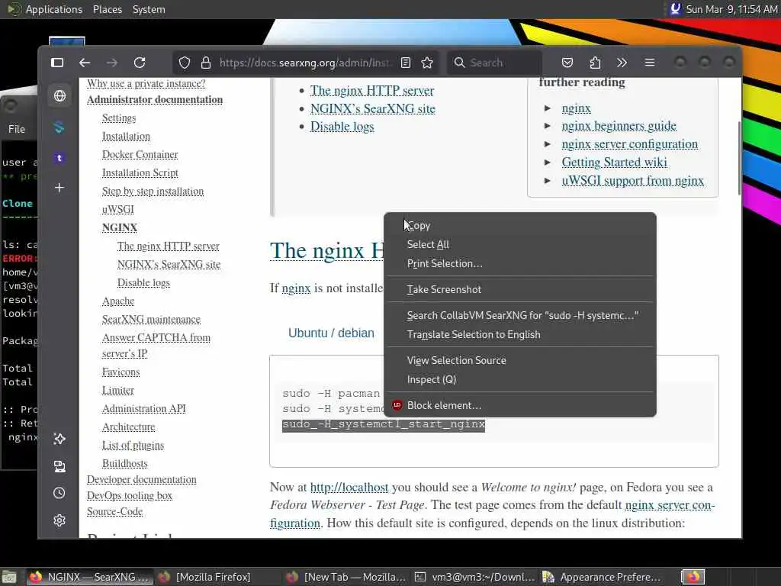This screenshot has width=781, height=586.
Task: Open the System menu
Action: [x=149, y=9]
